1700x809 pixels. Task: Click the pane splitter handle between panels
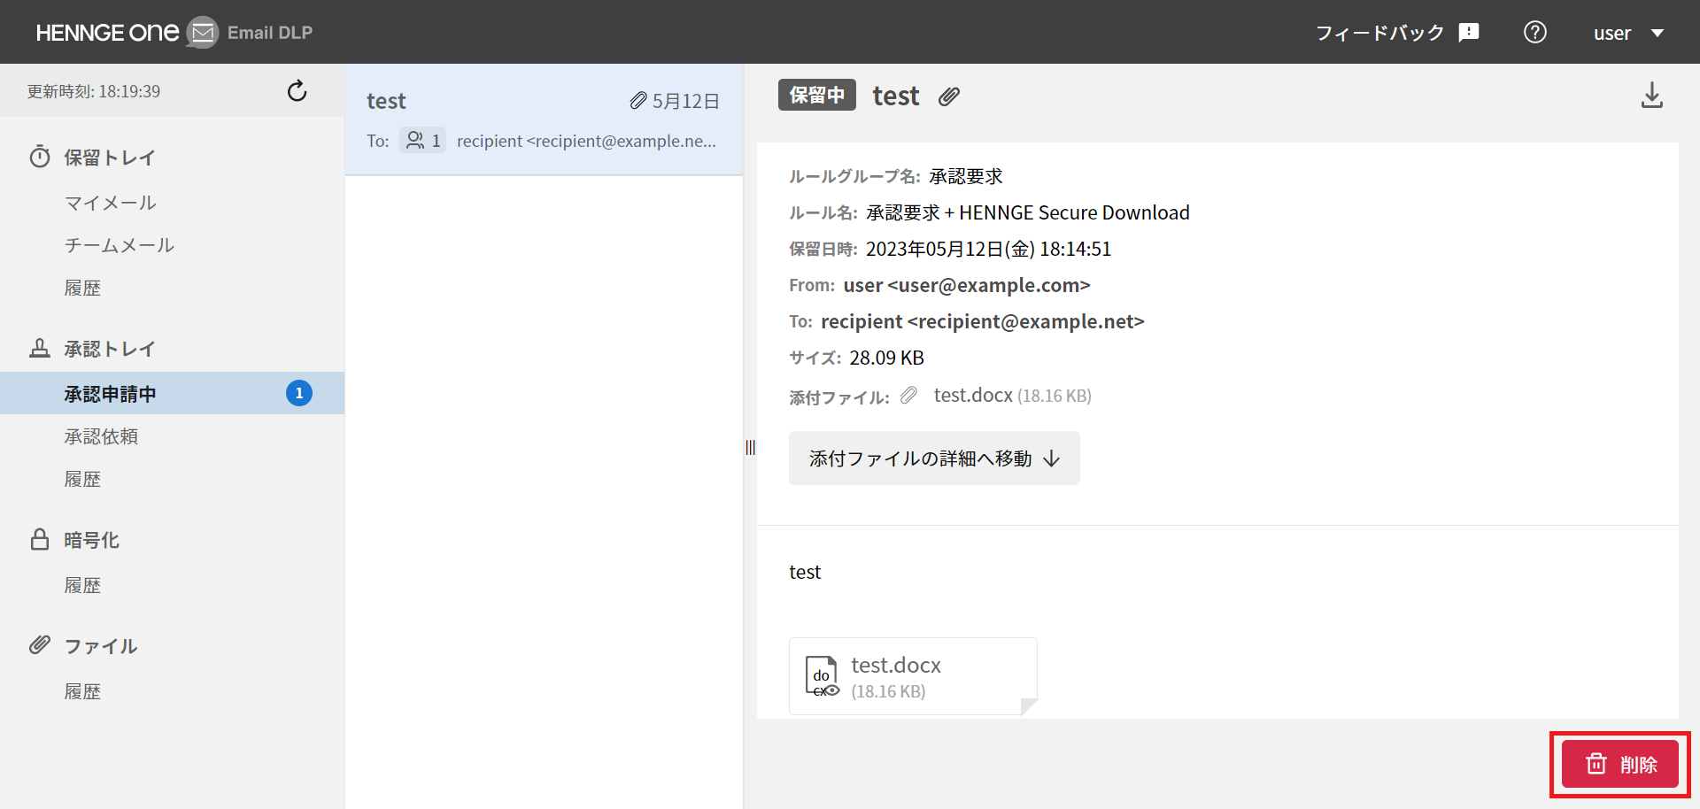click(751, 447)
